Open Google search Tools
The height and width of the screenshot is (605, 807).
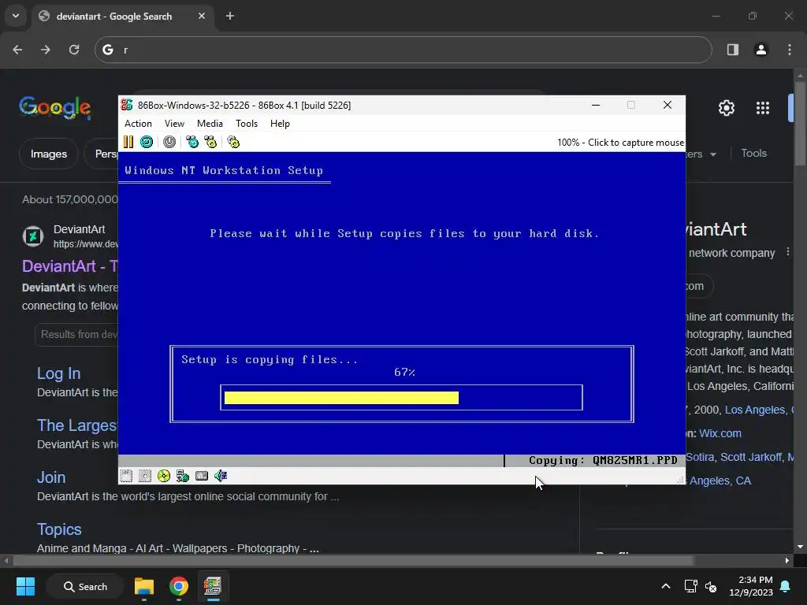(753, 154)
